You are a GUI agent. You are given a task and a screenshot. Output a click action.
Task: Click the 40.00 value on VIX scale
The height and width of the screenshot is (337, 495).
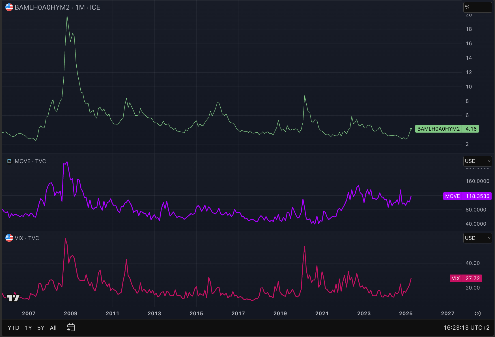coord(473,263)
